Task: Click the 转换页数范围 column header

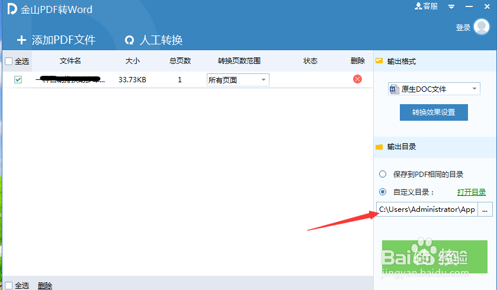Action: (x=239, y=61)
